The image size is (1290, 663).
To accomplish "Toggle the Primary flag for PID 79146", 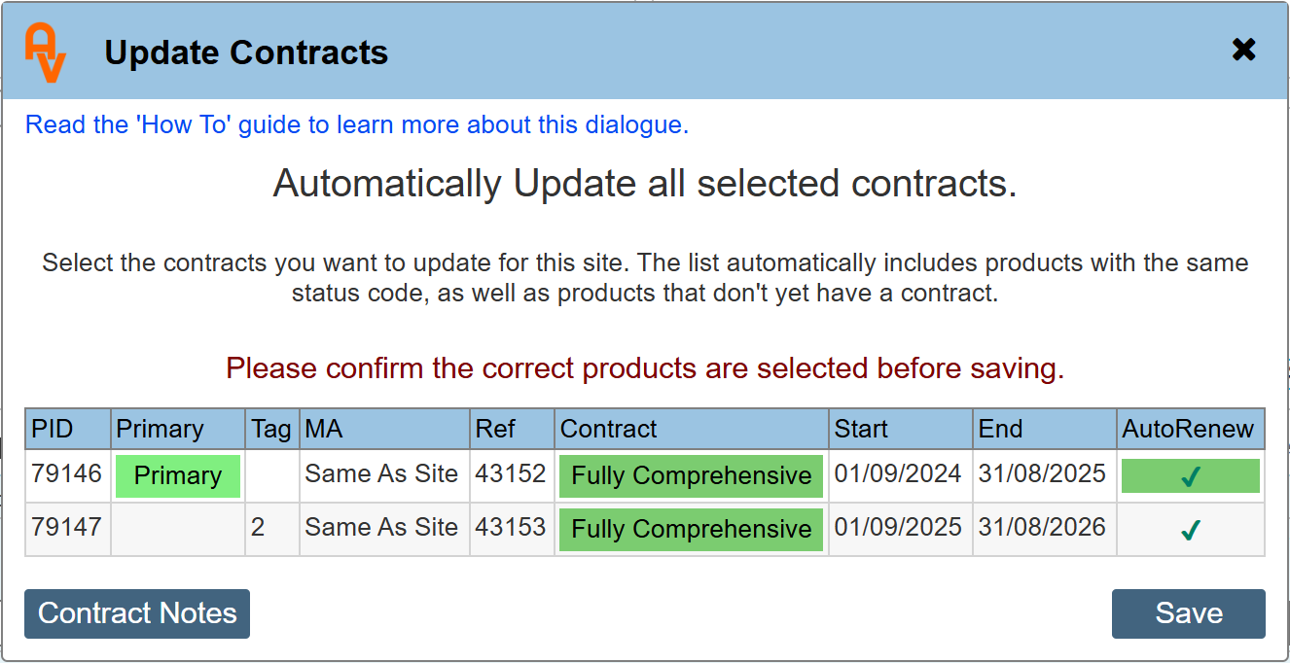I will pos(177,476).
